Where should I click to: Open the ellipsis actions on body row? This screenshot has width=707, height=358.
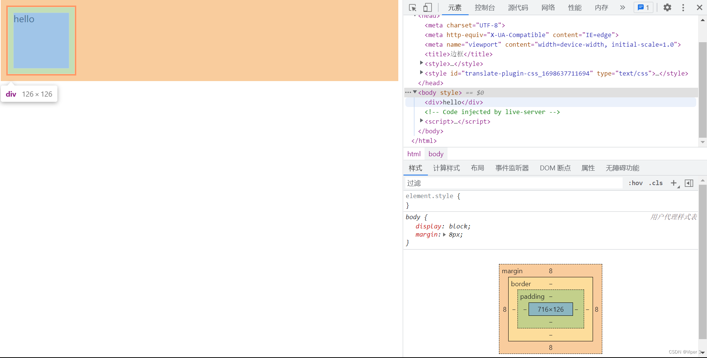point(408,92)
